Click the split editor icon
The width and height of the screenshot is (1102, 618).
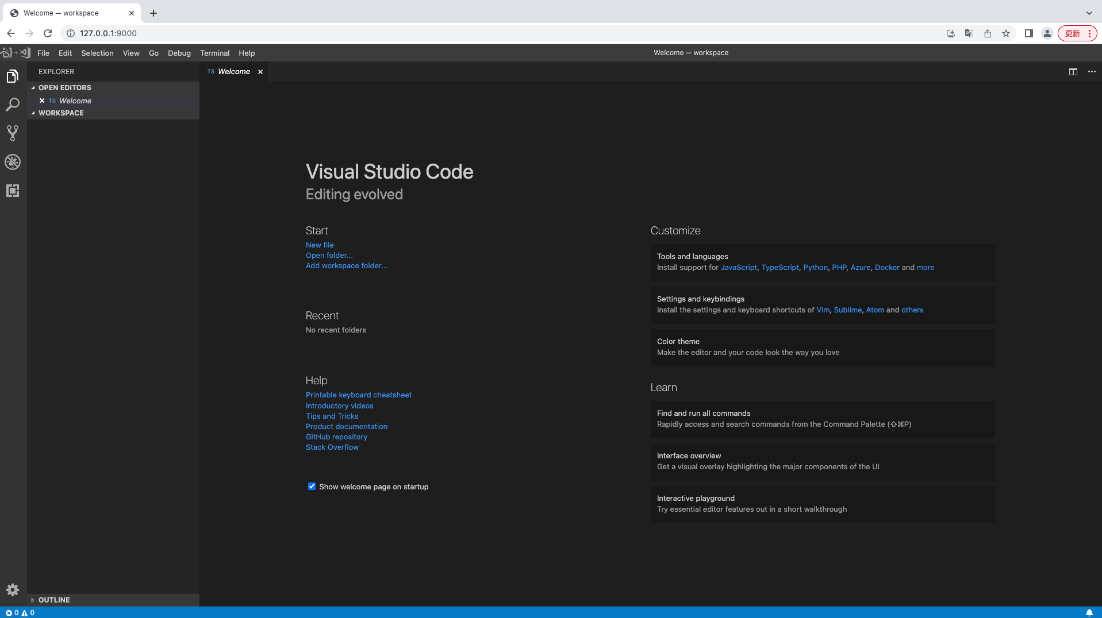(x=1073, y=72)
